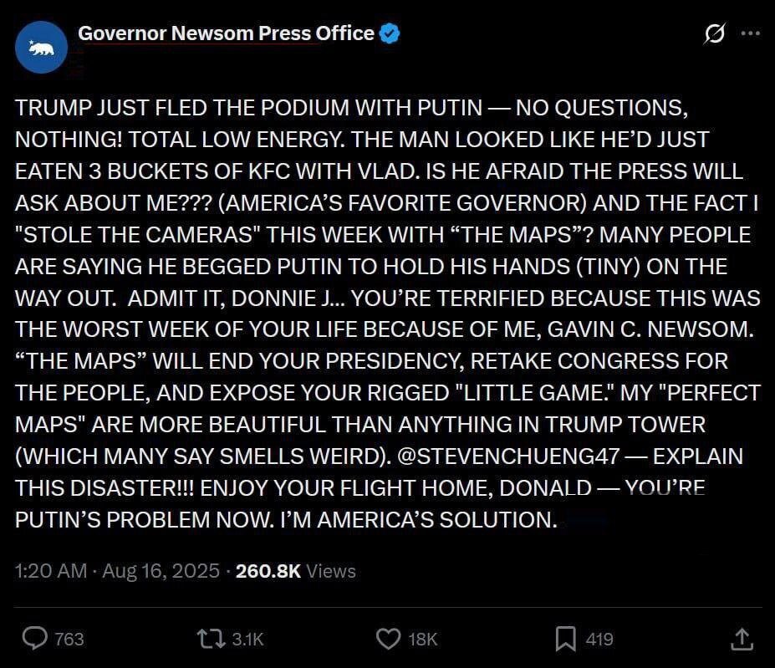Viewport: 775px width, 668px height.
Task: Click the Aug 16, 2025 date
Action: (161, 571)
